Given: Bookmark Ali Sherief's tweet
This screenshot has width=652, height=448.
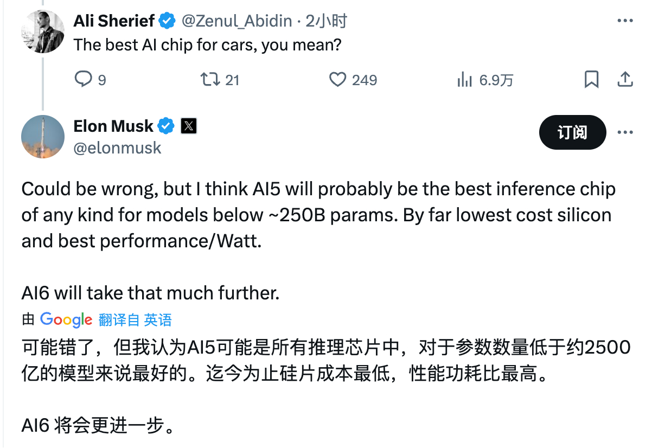Looking at the screenshot, I should click(x=591, y=80).
